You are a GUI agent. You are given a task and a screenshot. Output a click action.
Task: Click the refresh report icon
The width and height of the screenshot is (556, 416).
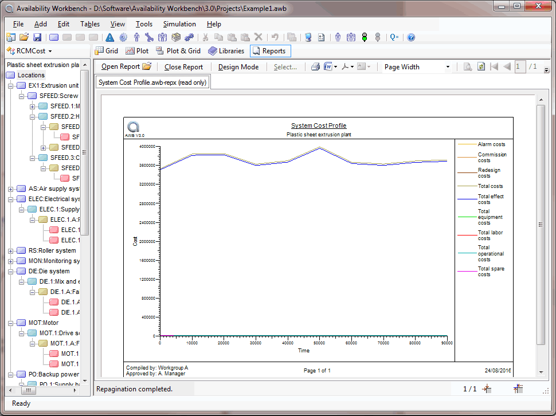pos(481,67)
